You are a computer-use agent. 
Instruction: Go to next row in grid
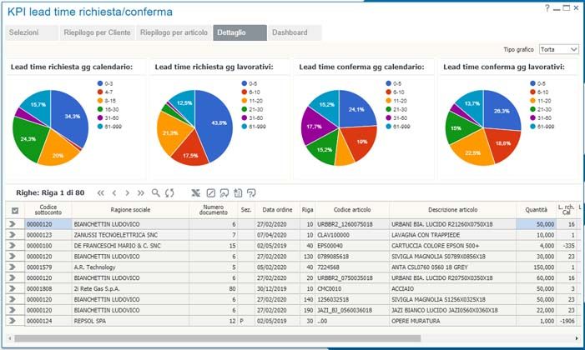coord(128,192)
